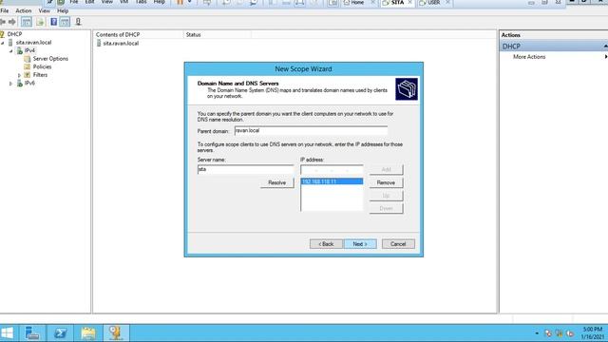Click More Actions in the Actions pane
The image size is (608, 342).
pos(529,57)
